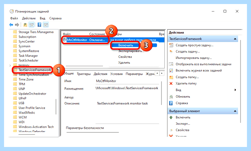Open the Справка menu in the menu bar

click(55, 18)
